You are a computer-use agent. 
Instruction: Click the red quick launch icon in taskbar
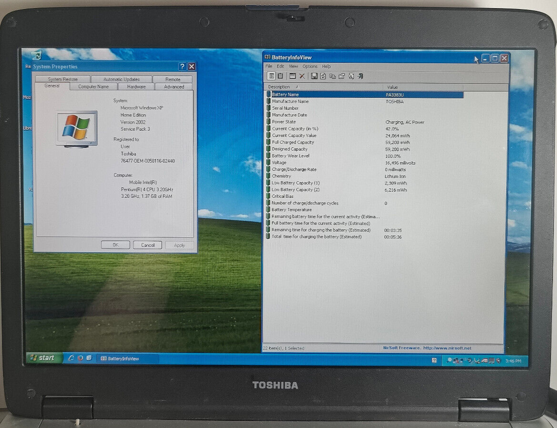80,358
